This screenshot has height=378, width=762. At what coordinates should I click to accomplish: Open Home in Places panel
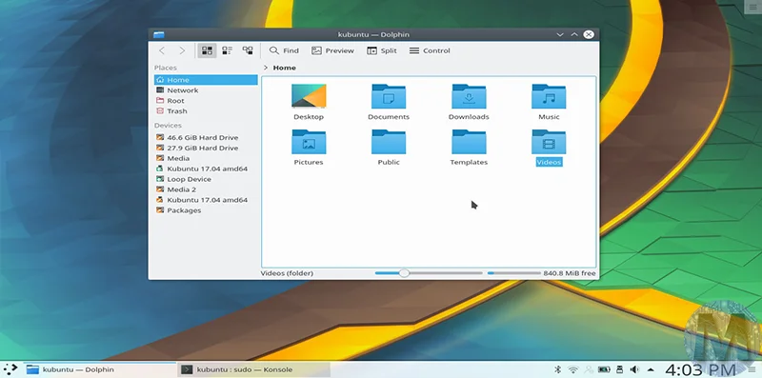[x=206, y=80]
